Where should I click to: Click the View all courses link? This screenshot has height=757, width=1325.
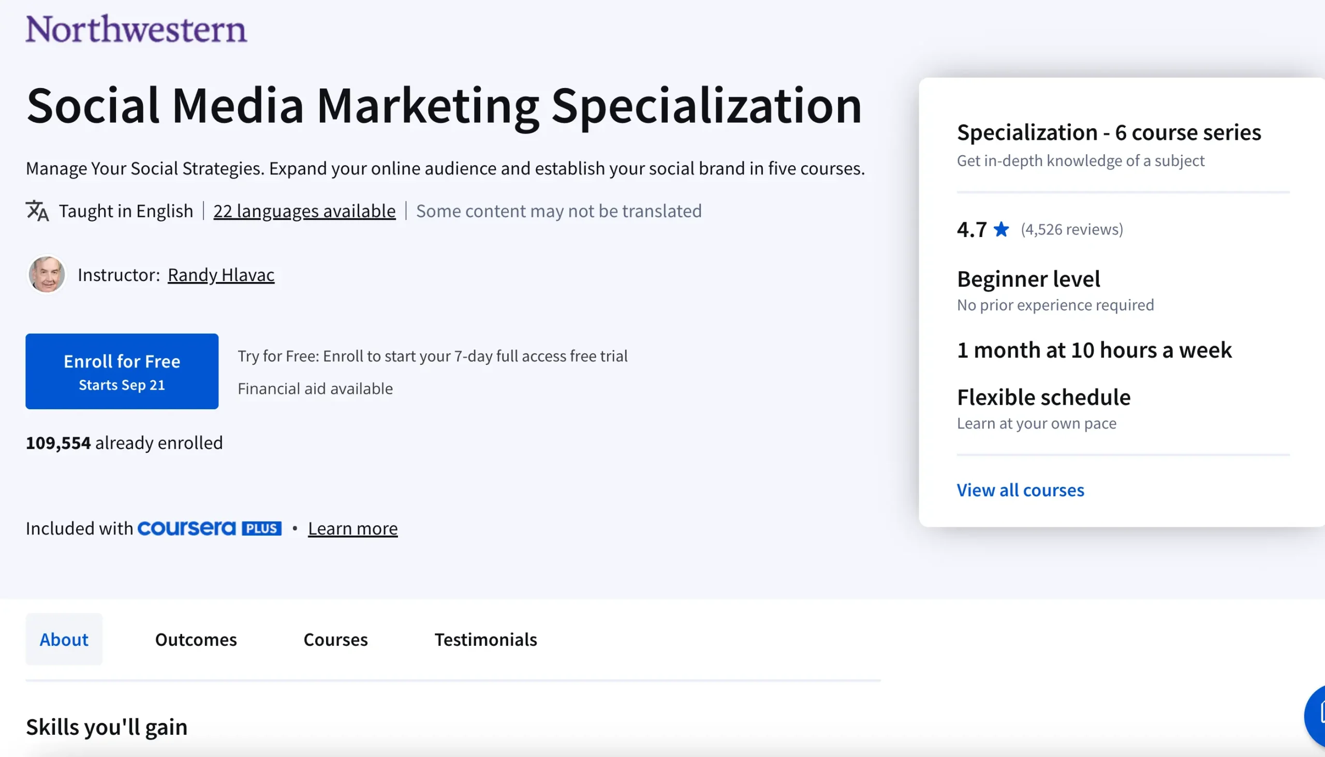pyautogui.click(x=1020, y=490)
